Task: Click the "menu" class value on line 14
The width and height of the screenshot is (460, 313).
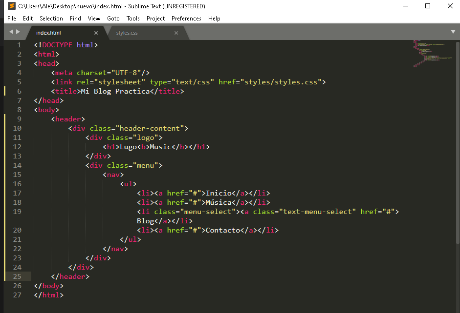Action: click(x=146, y=166)
